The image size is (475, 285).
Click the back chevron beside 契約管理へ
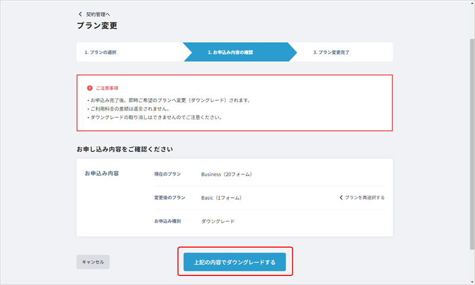[80, 14]
